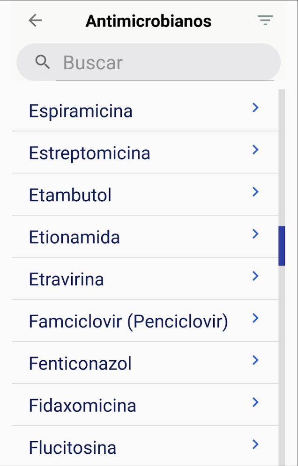Tap the back arrow icon

(x=35, y=21)
